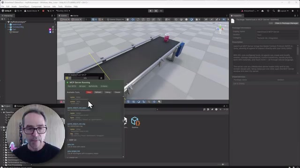The width and height of the screenshot is (300, 168).
Task: Open the GameObject menu
Action: coord(24,7)
